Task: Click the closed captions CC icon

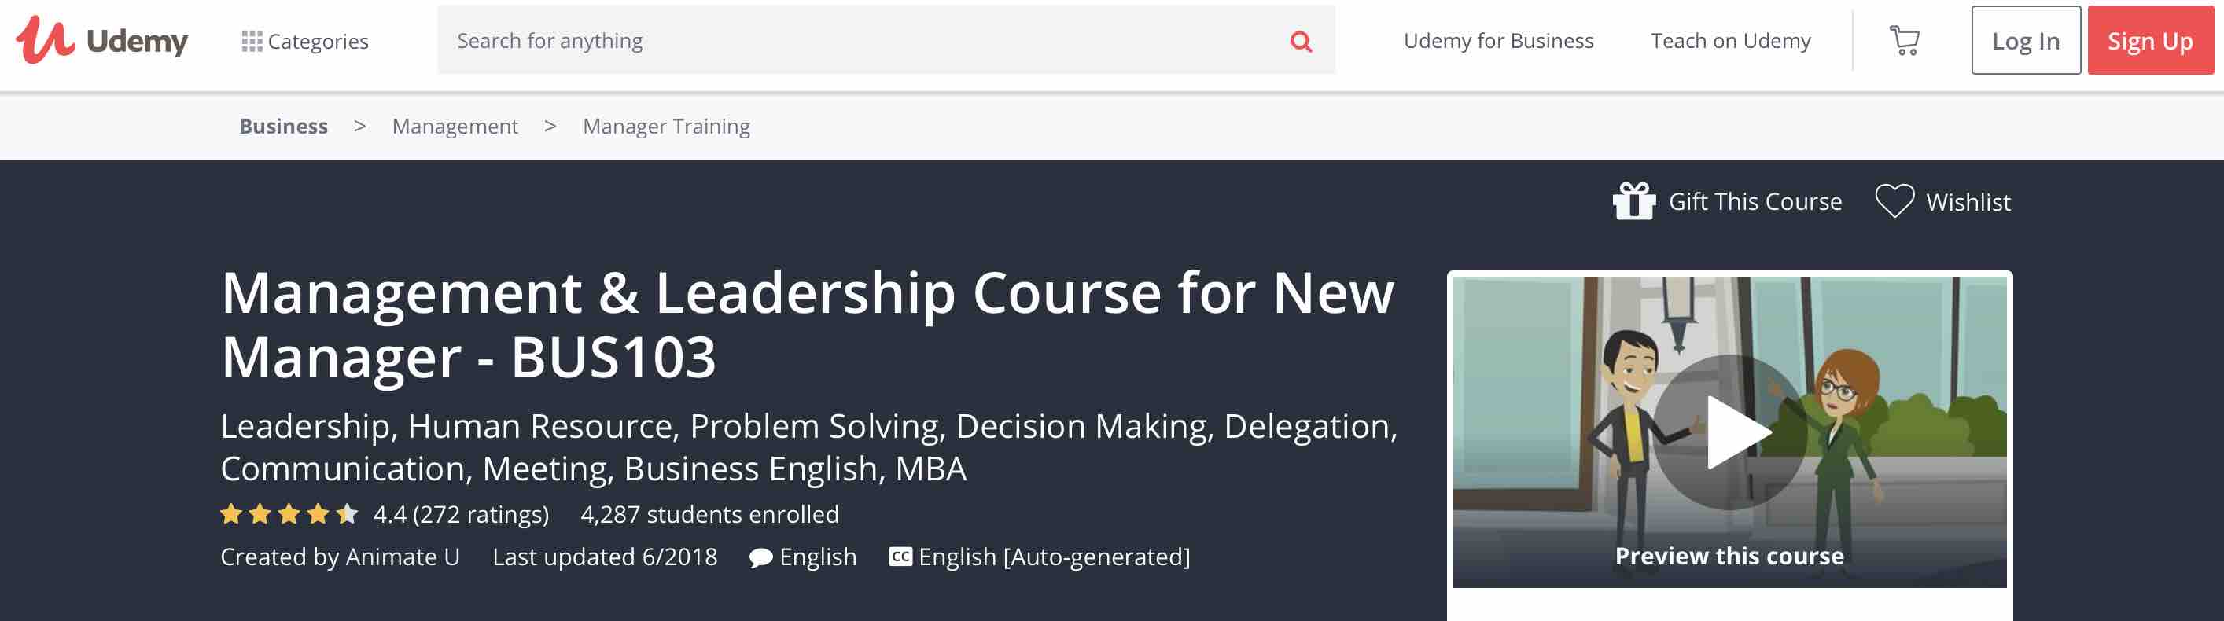Action: tap(900, 557)
